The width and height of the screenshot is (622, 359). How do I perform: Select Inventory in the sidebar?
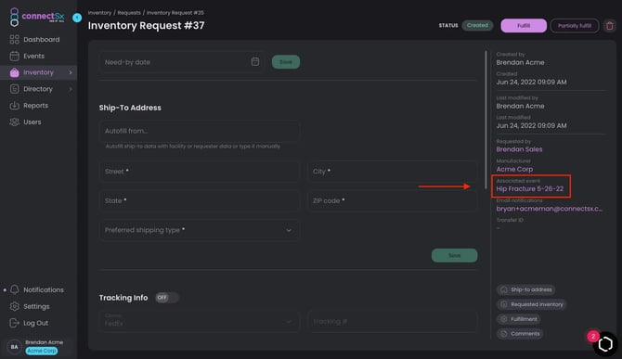(38, 72)
